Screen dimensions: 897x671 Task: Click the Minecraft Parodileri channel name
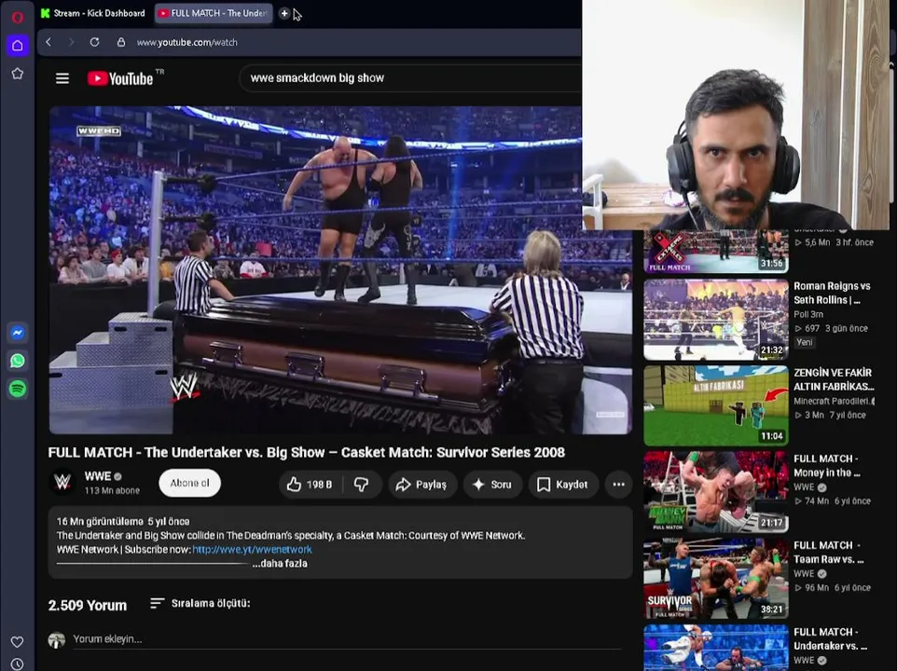coord(834,401)
